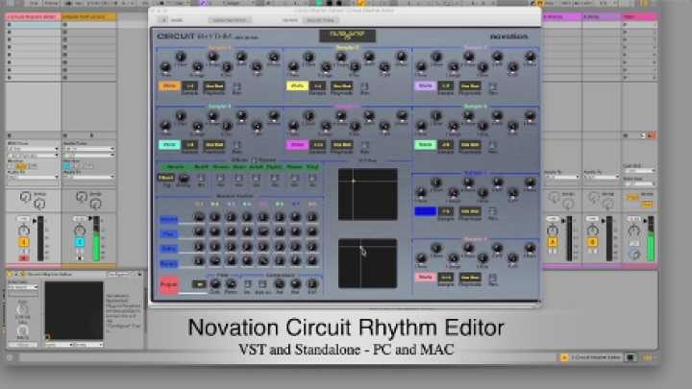The image size is (692, 389).
Task: Click master track blue cue knob icon
Action: (633, 254)
